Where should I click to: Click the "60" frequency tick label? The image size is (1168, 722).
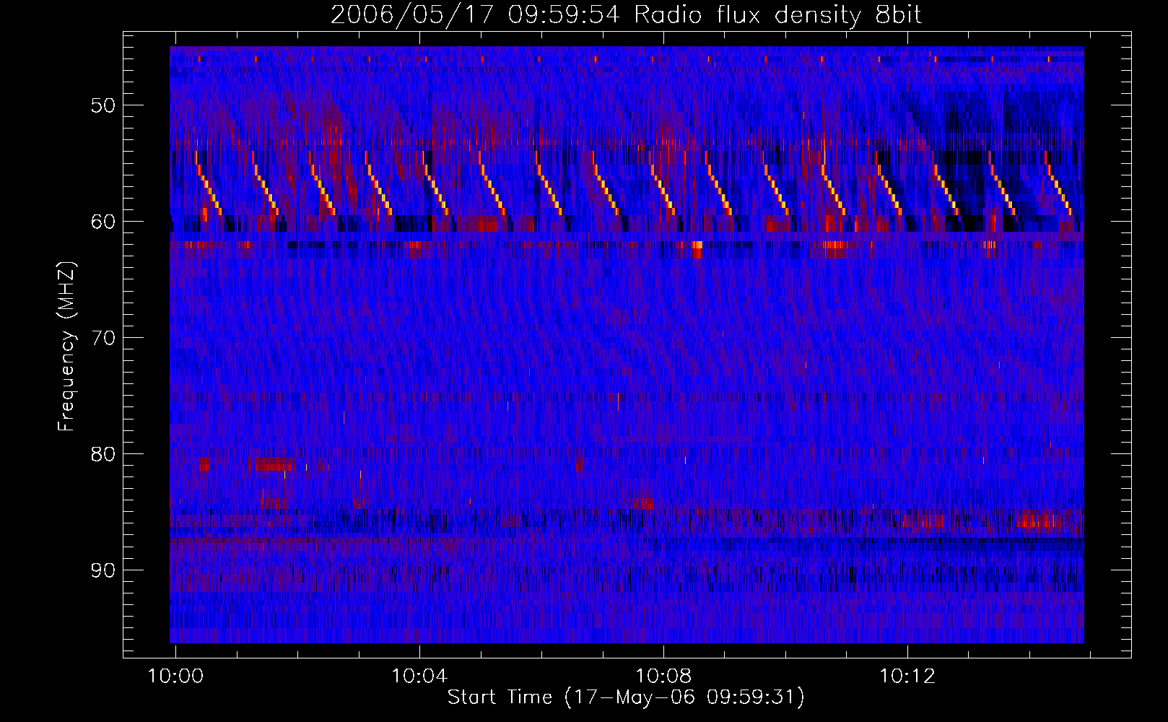click(103, 222)
